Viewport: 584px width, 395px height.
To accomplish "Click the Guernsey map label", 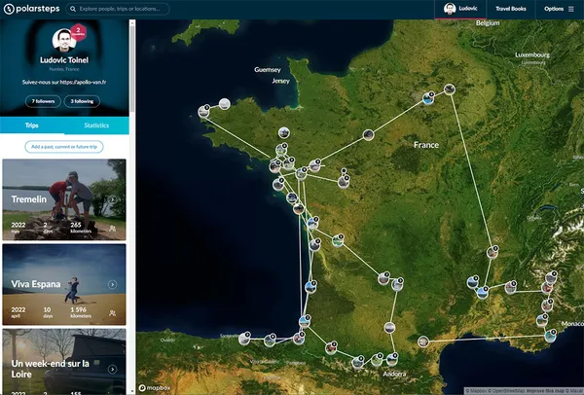I will point(268,70).
